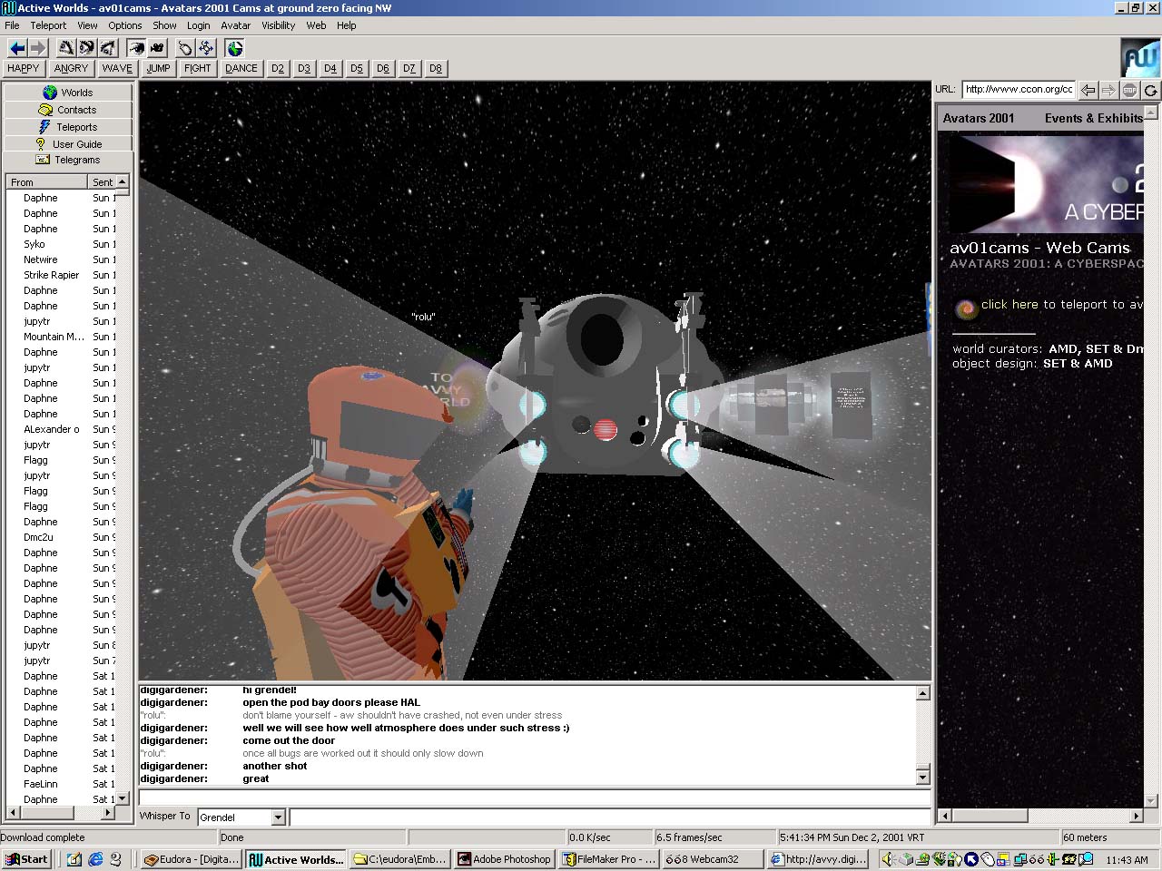This screenshot has width=1162, height=871.
Task: Make avatar perform the WAVE gesture
Action: coord(117,68)
